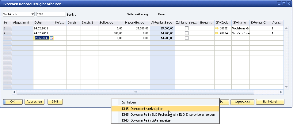Select row number 1 header

tap(7, 28)
